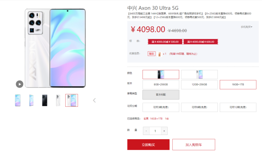Image resolution: width=262 pixels, height=152 pixels.
Task: Select the 官方标配 package type
Action: (161, 95)
